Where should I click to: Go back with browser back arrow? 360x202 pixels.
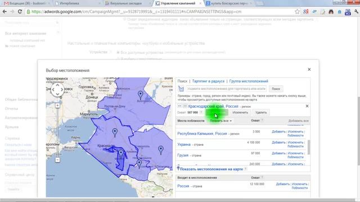[4, 11]
